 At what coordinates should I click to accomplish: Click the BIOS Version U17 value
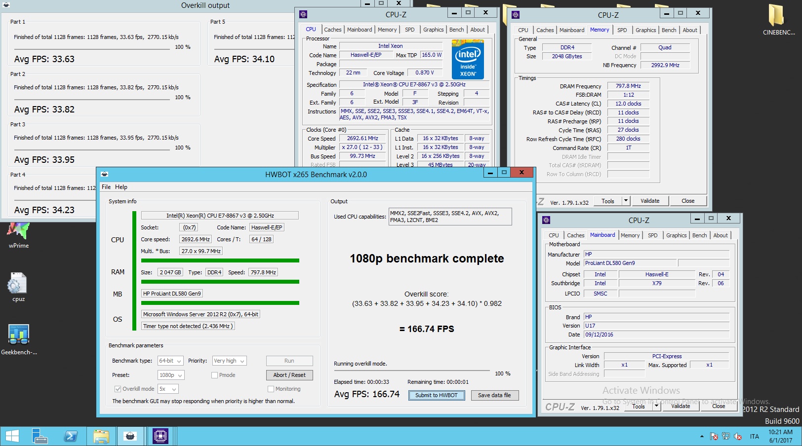[656, 326]
